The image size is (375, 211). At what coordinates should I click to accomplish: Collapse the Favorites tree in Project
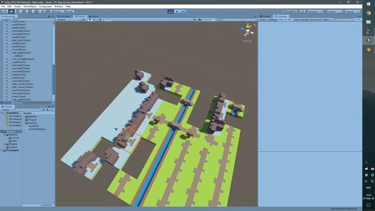[x=2, y=113]
